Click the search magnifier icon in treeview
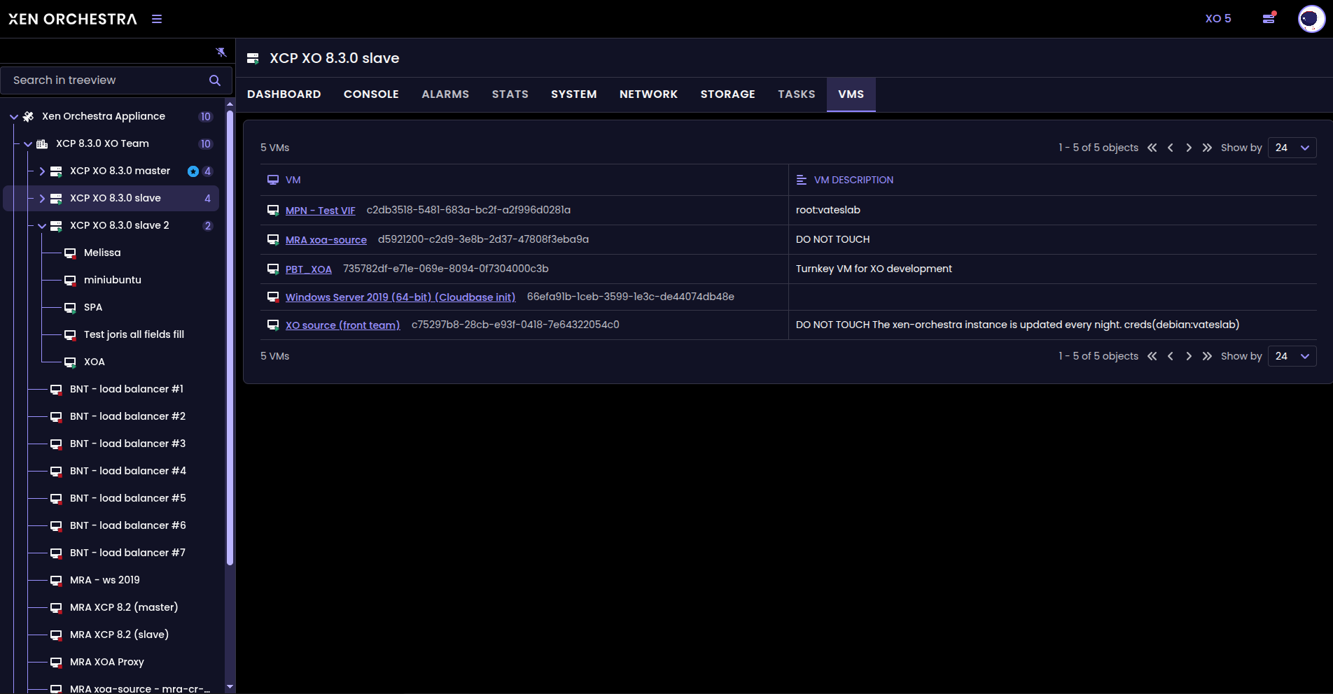Viewport: 1333px width, 694px height. point(215,80)
